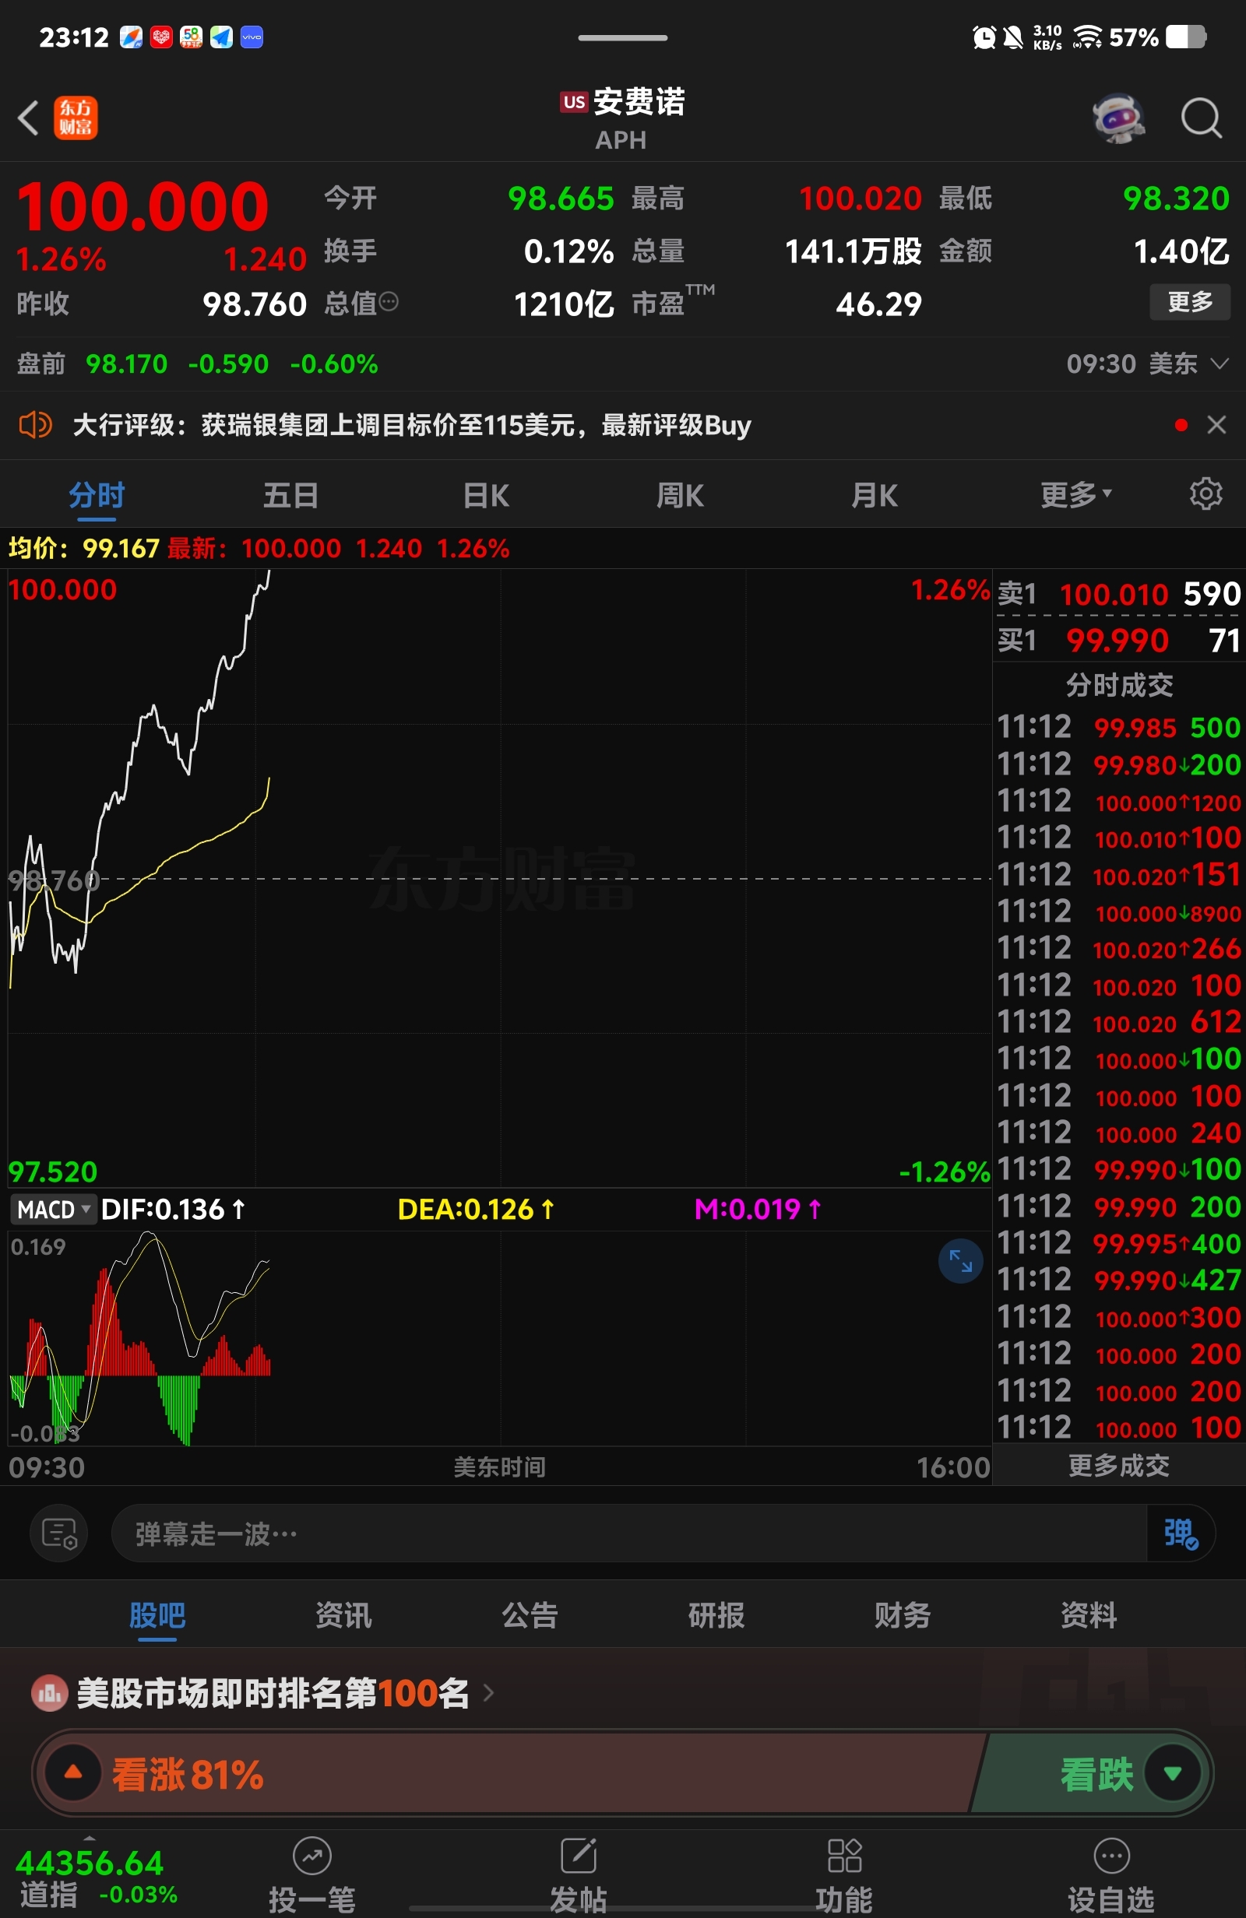
Task: Expand the 09:30 美东 time dropdown
Action: point(1147,364)
